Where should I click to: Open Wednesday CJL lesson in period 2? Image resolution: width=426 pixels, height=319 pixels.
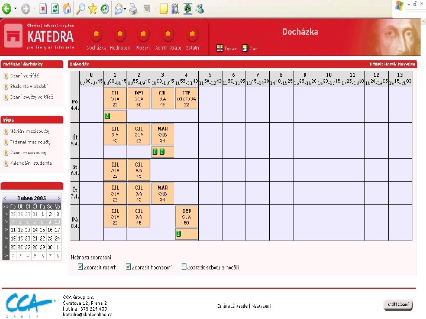tap(139, 170)
